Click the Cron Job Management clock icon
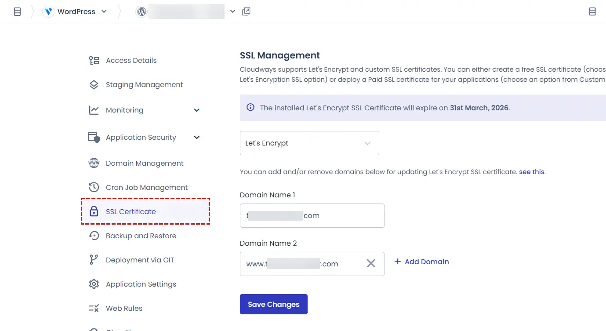The width and height of the screenshot is (606, 331). (94, 187)
